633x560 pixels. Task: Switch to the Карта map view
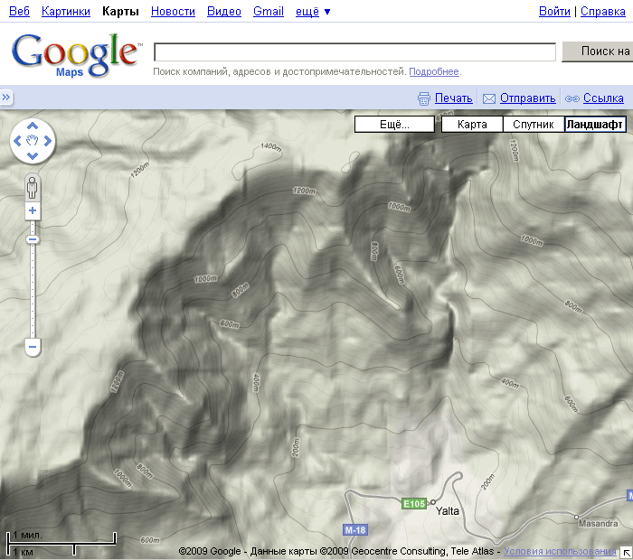click(472, 125)
